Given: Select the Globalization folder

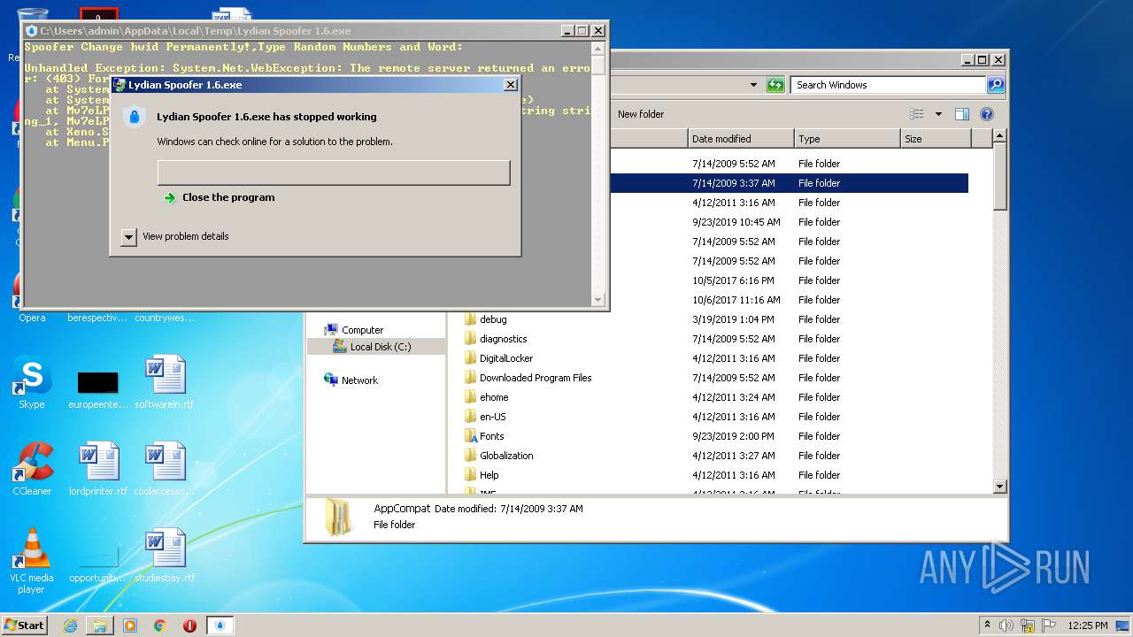Looking at the screenshot, I should coord(506,456).
